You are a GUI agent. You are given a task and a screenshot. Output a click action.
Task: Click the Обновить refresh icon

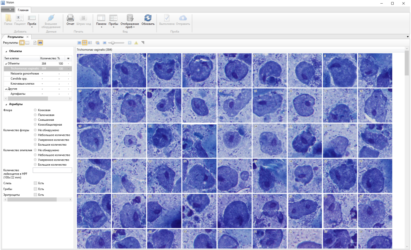[148, 18]
